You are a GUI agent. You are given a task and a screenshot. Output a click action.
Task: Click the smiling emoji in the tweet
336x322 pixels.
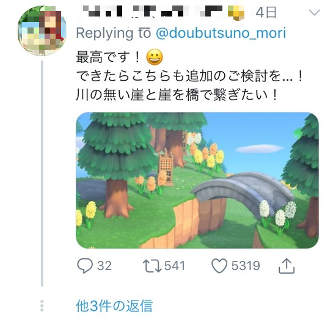point(155,57)
